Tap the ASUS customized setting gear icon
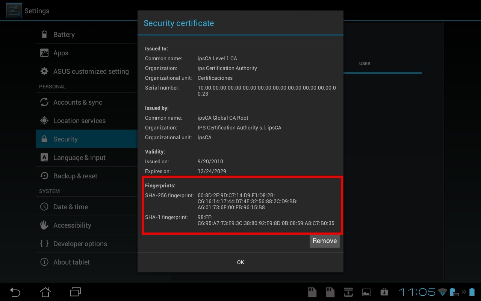This screenshot has width=481, height=301. coord(44,71)
